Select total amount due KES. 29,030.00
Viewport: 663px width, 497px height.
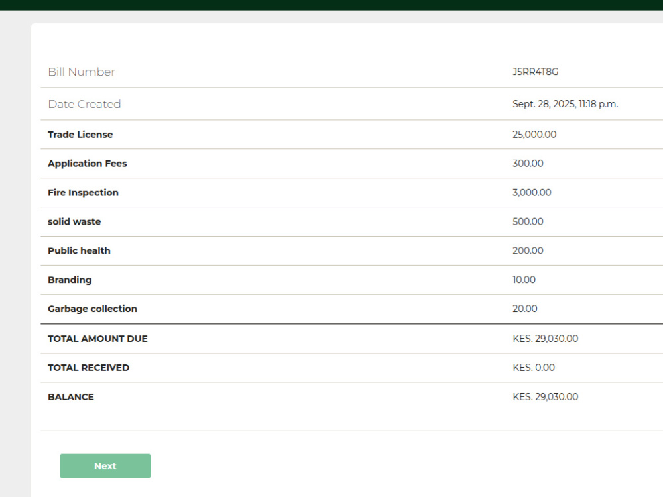(546, 339)
